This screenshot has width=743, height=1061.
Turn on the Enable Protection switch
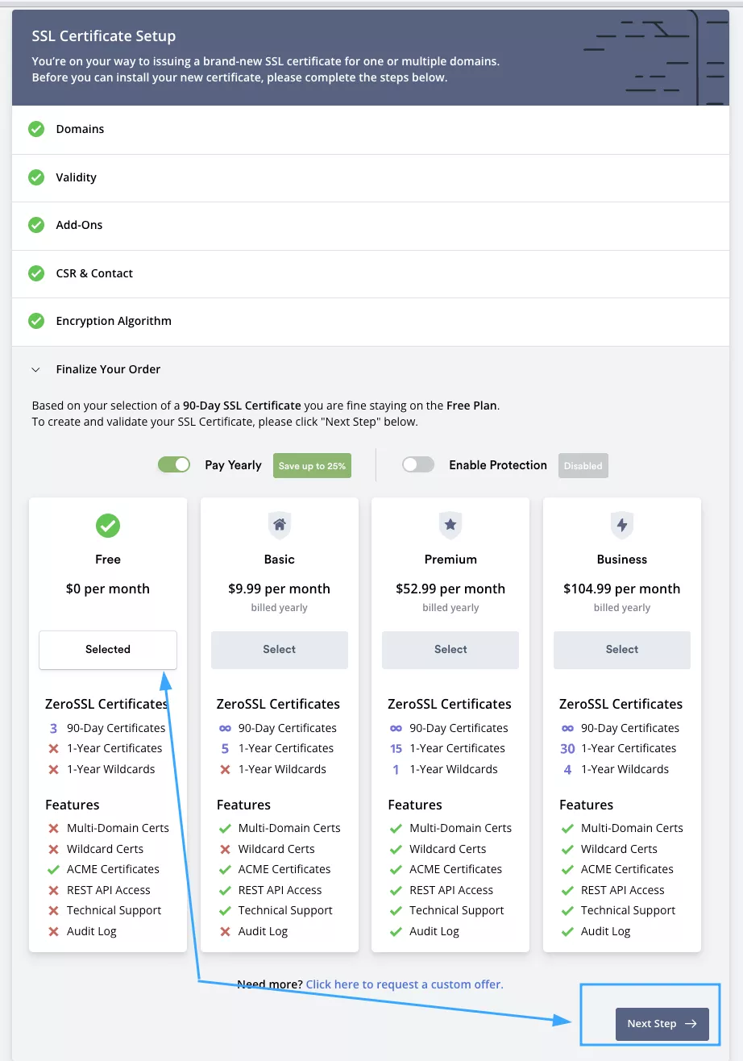(418, 464)
